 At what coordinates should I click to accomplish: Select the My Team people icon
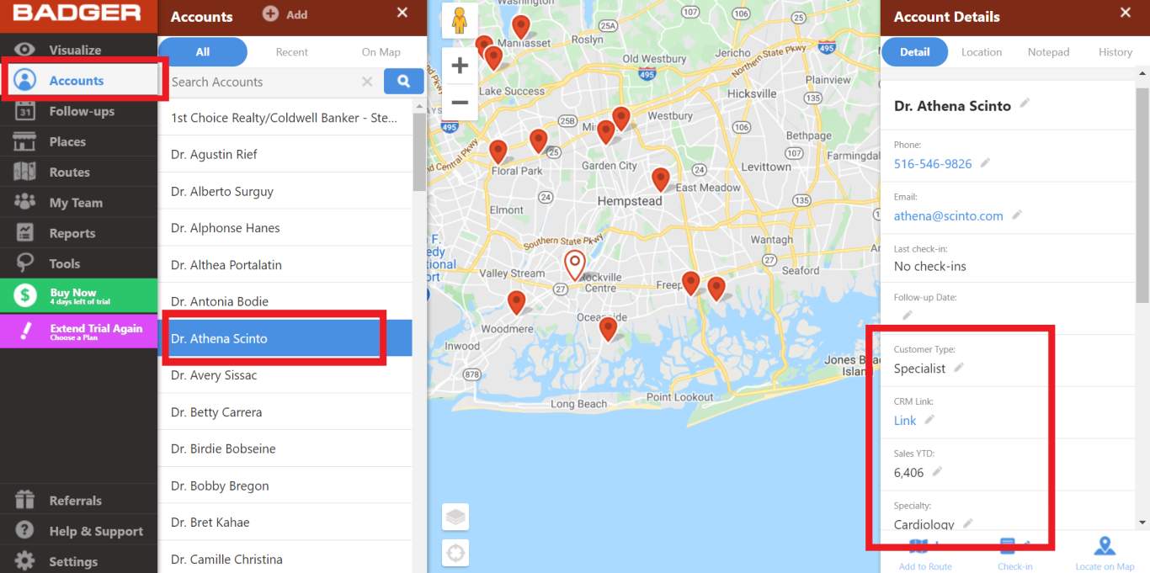[25, 202]
